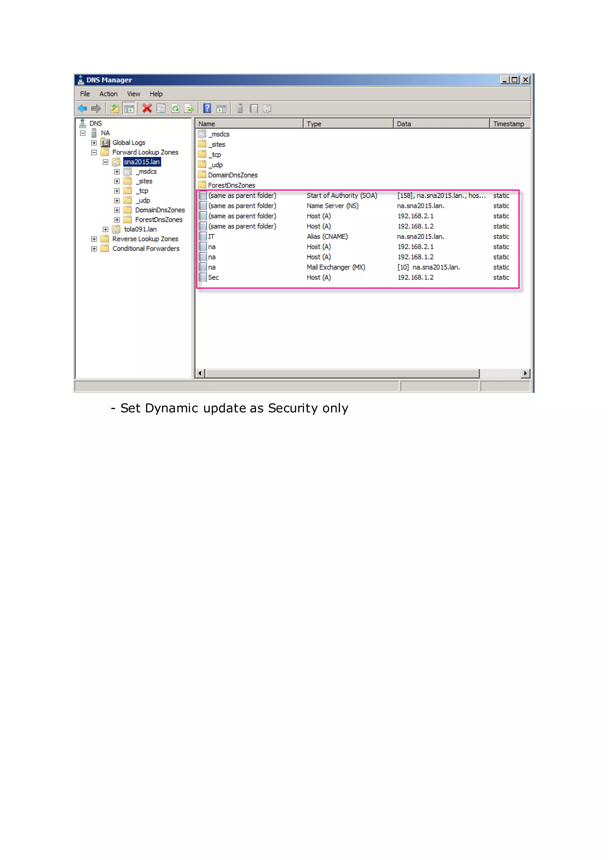
Task: Select the tola091.lan zone label
Action: [140, 229]
